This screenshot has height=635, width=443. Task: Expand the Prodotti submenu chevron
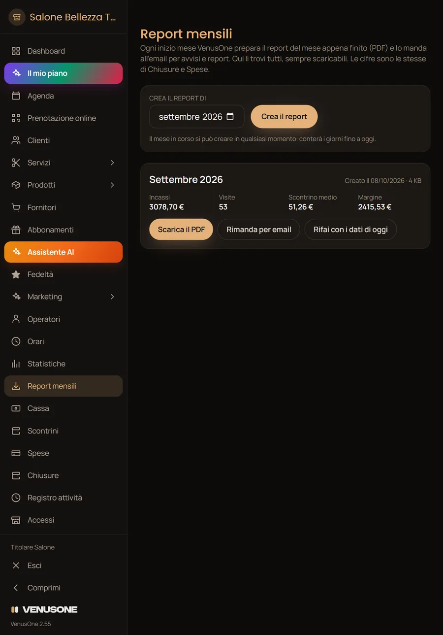[112, 185]
